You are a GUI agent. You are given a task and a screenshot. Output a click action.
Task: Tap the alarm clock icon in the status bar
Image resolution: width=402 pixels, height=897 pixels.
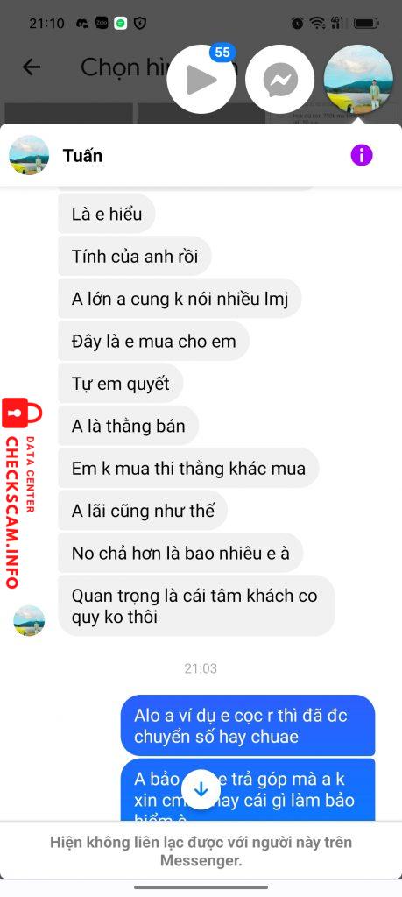click(298, 23)
